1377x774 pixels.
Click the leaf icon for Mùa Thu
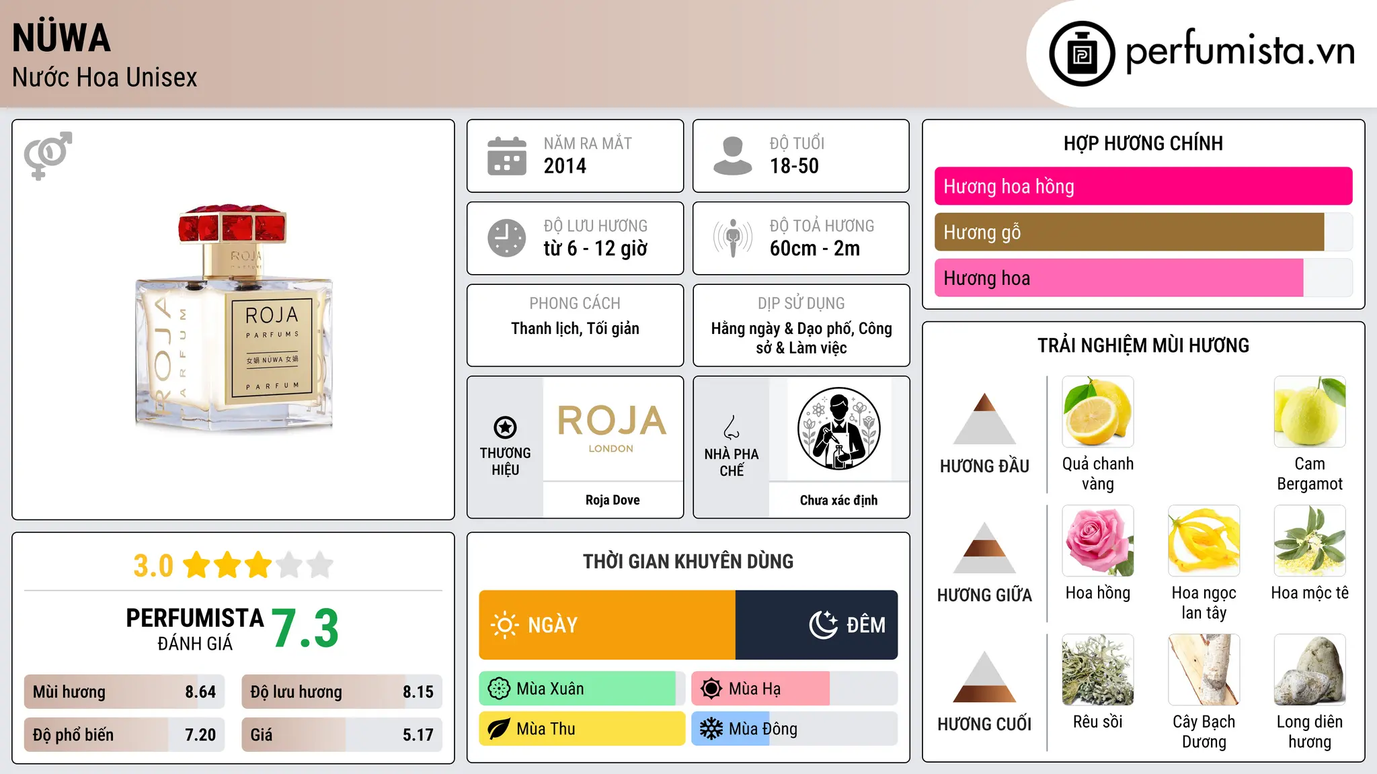point(499,729)
